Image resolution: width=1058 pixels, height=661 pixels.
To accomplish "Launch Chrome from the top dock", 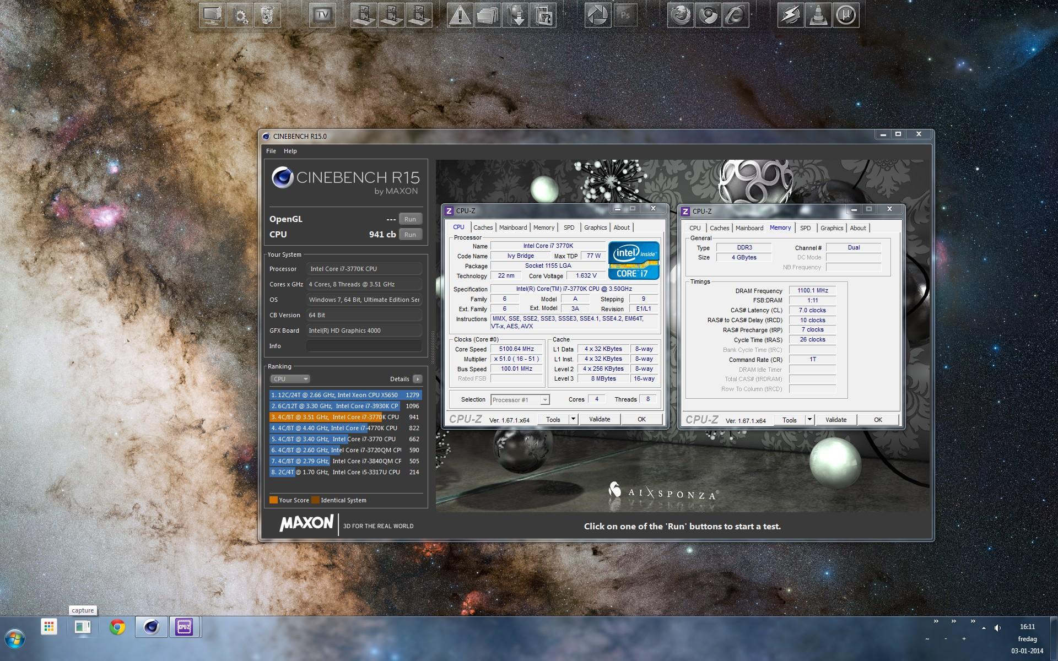I will [708, 15].
